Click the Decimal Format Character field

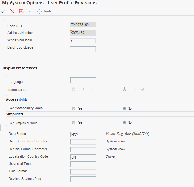point(83,150)
